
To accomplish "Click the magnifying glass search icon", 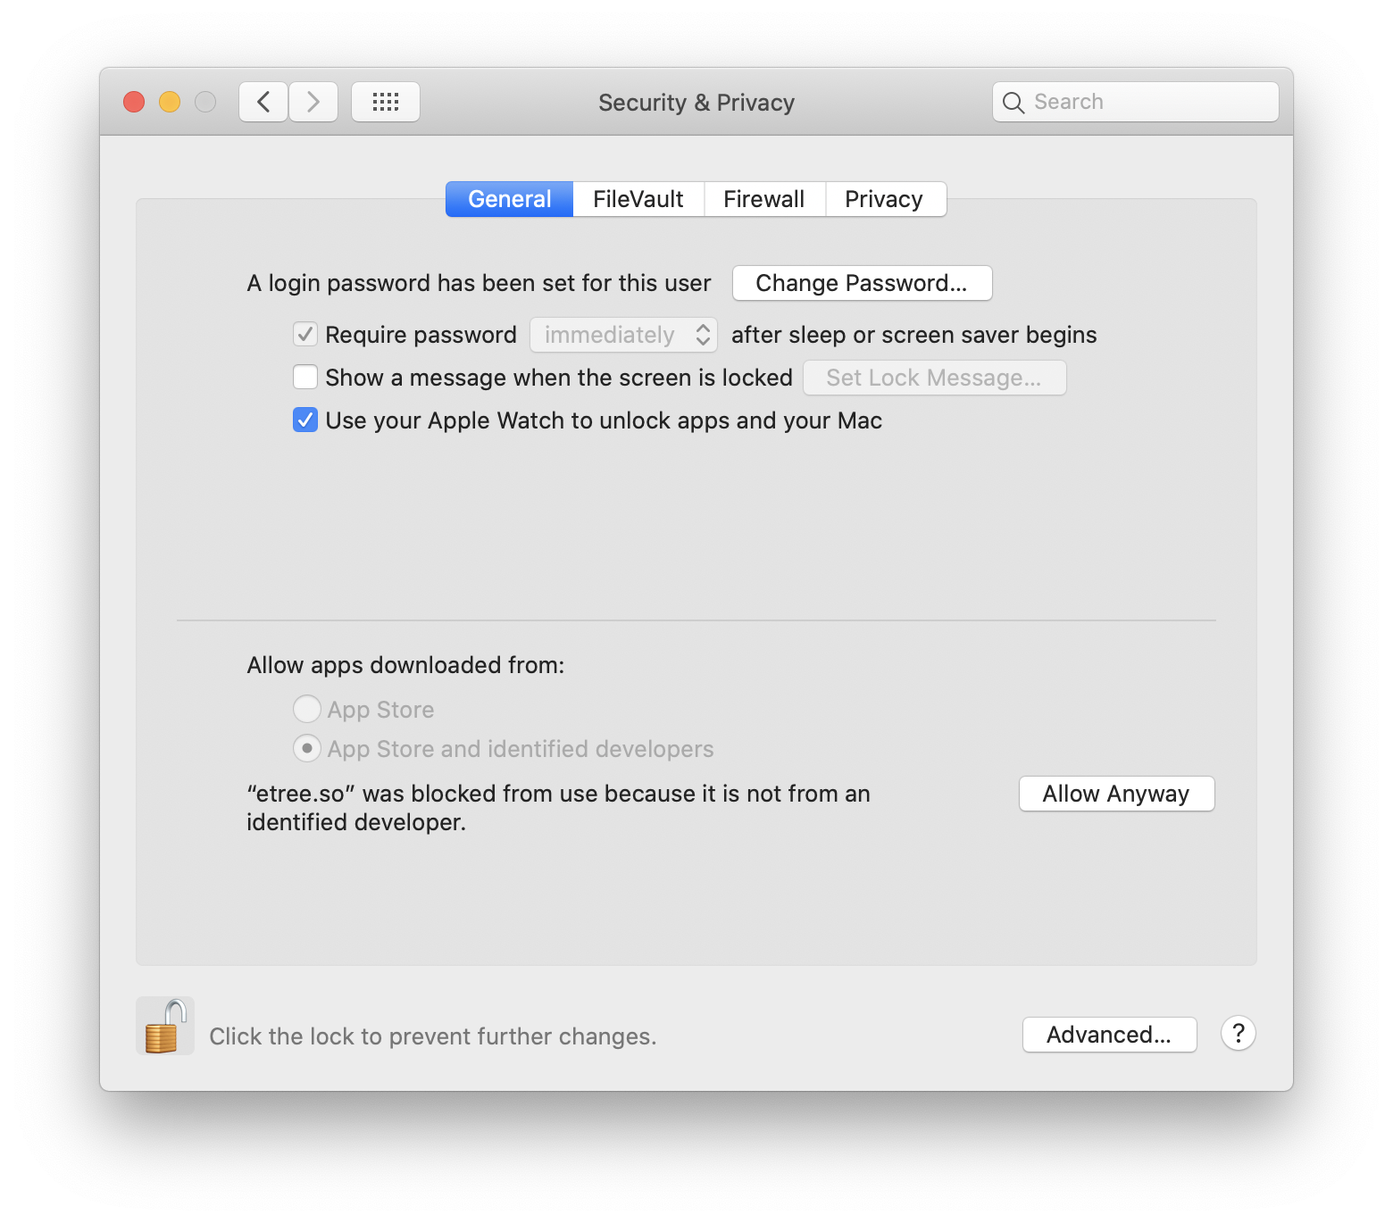I will pyautogui.click(x=1013, y=103).
